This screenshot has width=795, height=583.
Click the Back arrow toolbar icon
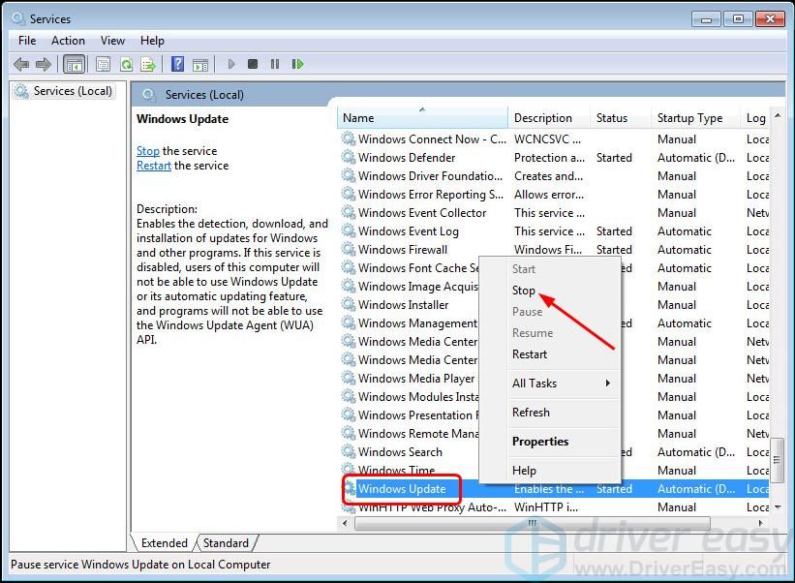click(21, 64)
